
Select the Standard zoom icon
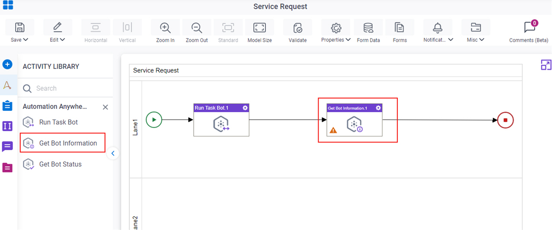coord(228,28)
